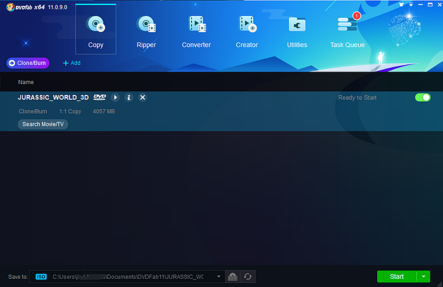Select the JURASSIC_WORLD_3D title text
443x287 pixels.
(53, 97)
